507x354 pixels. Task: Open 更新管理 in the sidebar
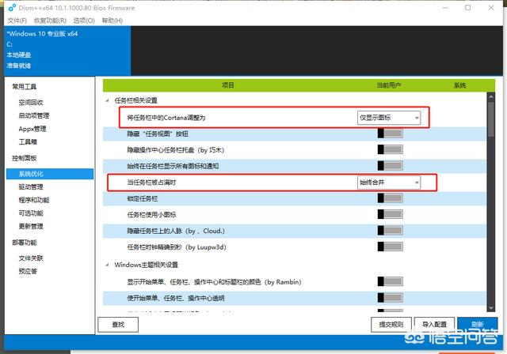click(x=31, y=226)
